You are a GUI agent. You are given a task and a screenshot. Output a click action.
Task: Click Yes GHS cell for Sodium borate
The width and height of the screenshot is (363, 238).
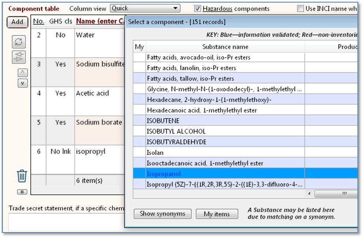[60, 130]
